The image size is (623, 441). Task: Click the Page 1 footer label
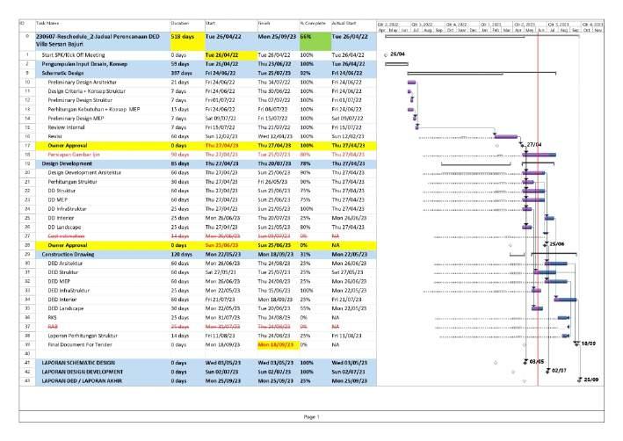(x=311, y=416)
